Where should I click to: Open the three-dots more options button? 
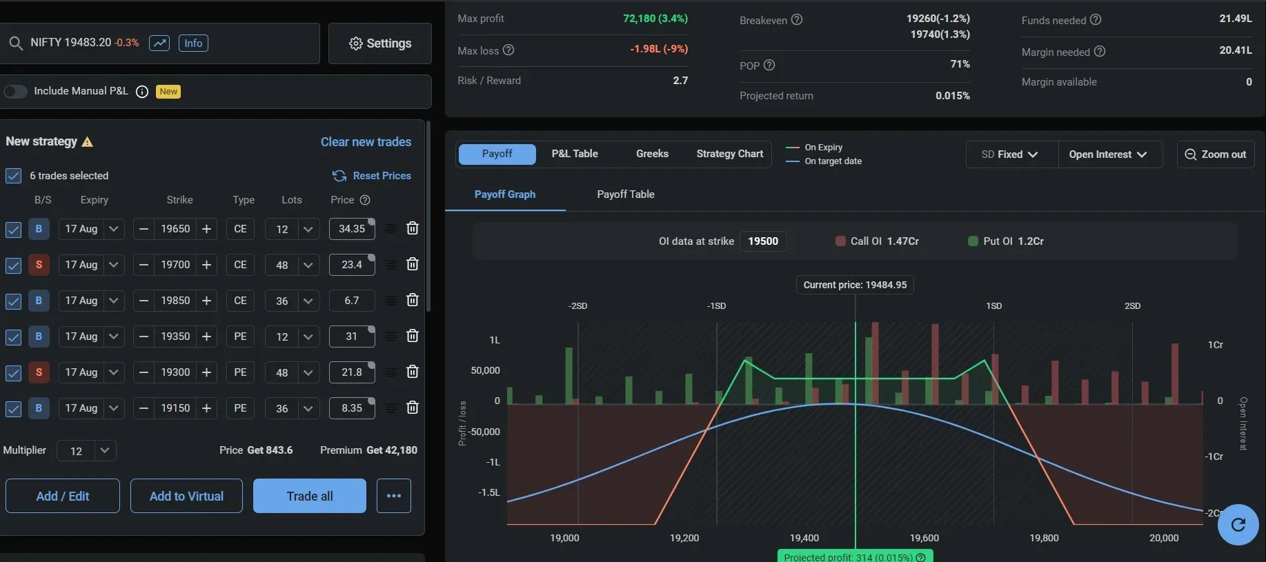click(394, 496)
